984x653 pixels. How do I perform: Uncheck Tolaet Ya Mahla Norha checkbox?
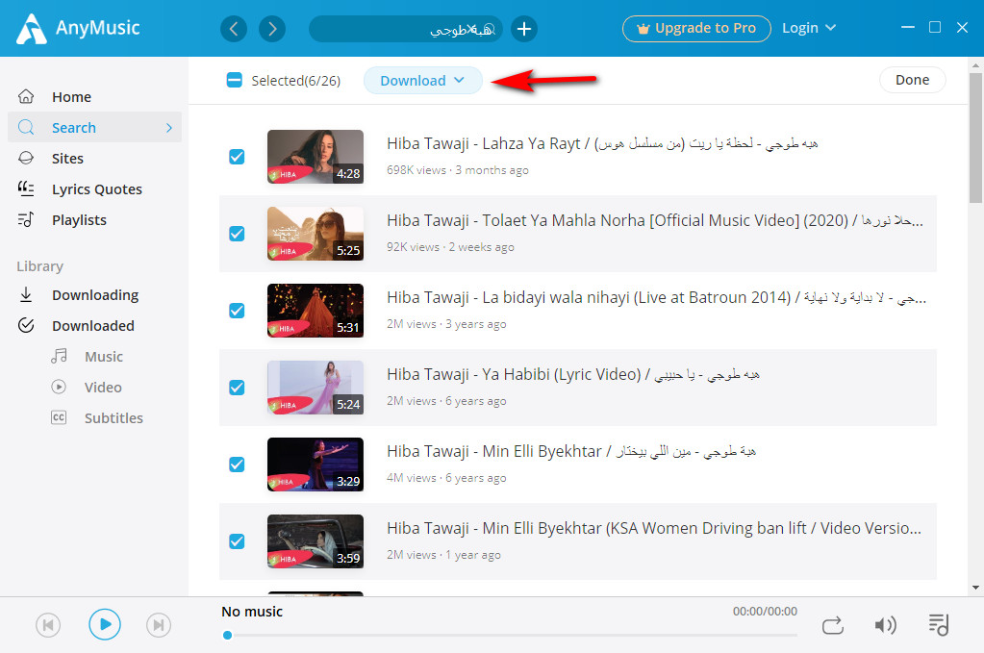pyautogui.click(x=237, y=234)
